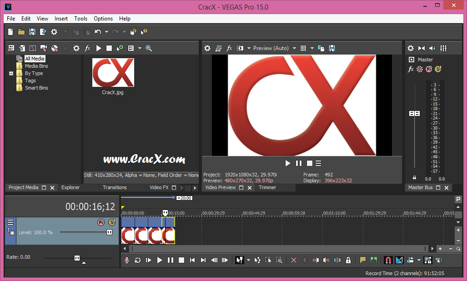Open the Insert menu
Image resolution: width=467 pixels, height=281 pixels.
61,19
